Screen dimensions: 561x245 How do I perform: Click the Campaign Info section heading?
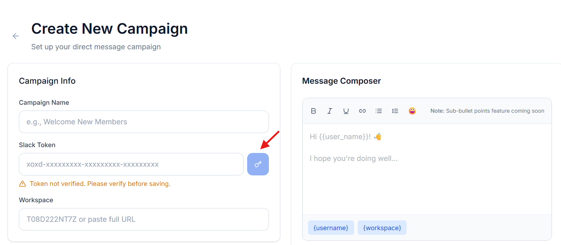(47, 81)
